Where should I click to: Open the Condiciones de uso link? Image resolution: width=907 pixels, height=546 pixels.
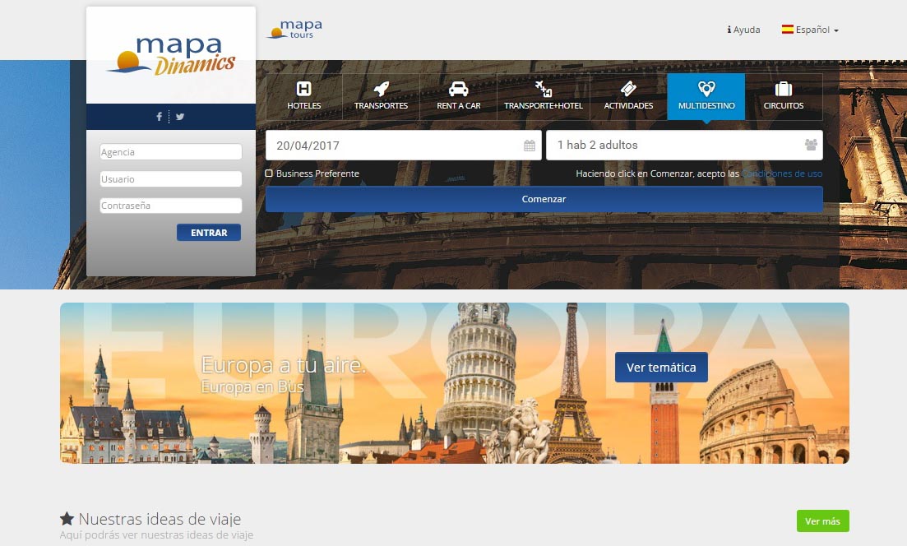[782, 174]
